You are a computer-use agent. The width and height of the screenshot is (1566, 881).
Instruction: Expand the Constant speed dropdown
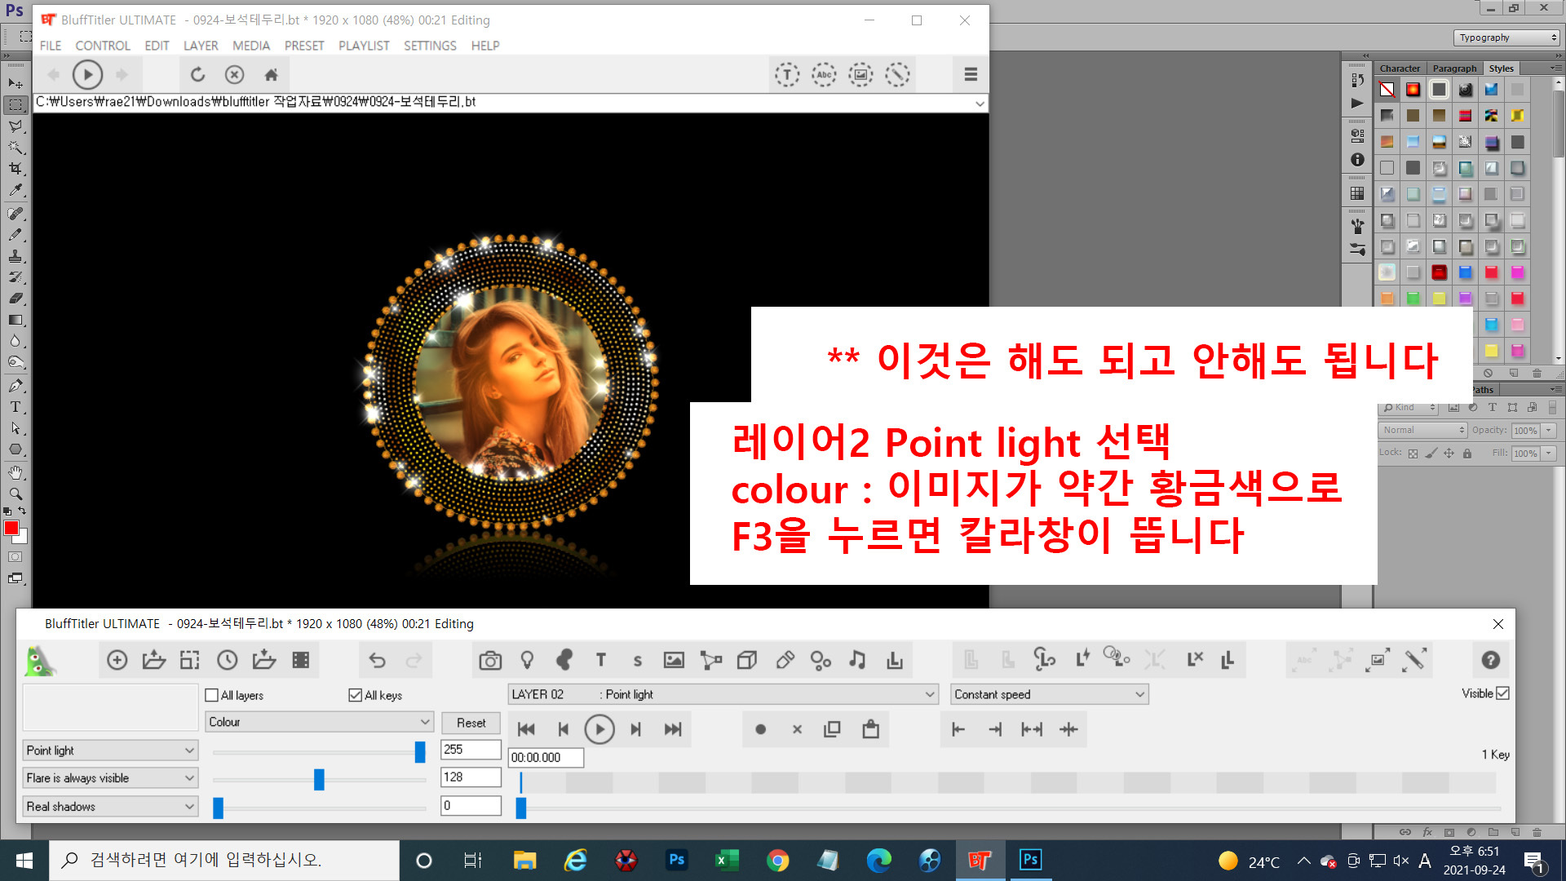(x=1050, y=694)
